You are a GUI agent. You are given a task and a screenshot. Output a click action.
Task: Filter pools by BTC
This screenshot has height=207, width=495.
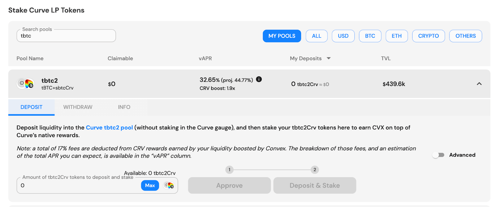(370, 36)
